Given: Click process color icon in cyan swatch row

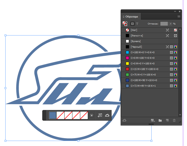Looking at the screenshot, I should [x=171, y=52].
